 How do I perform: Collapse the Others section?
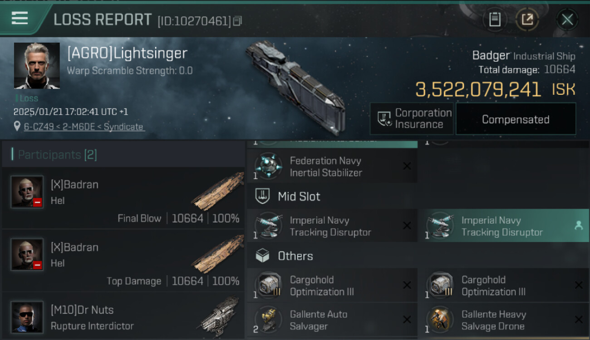point(295,256)
